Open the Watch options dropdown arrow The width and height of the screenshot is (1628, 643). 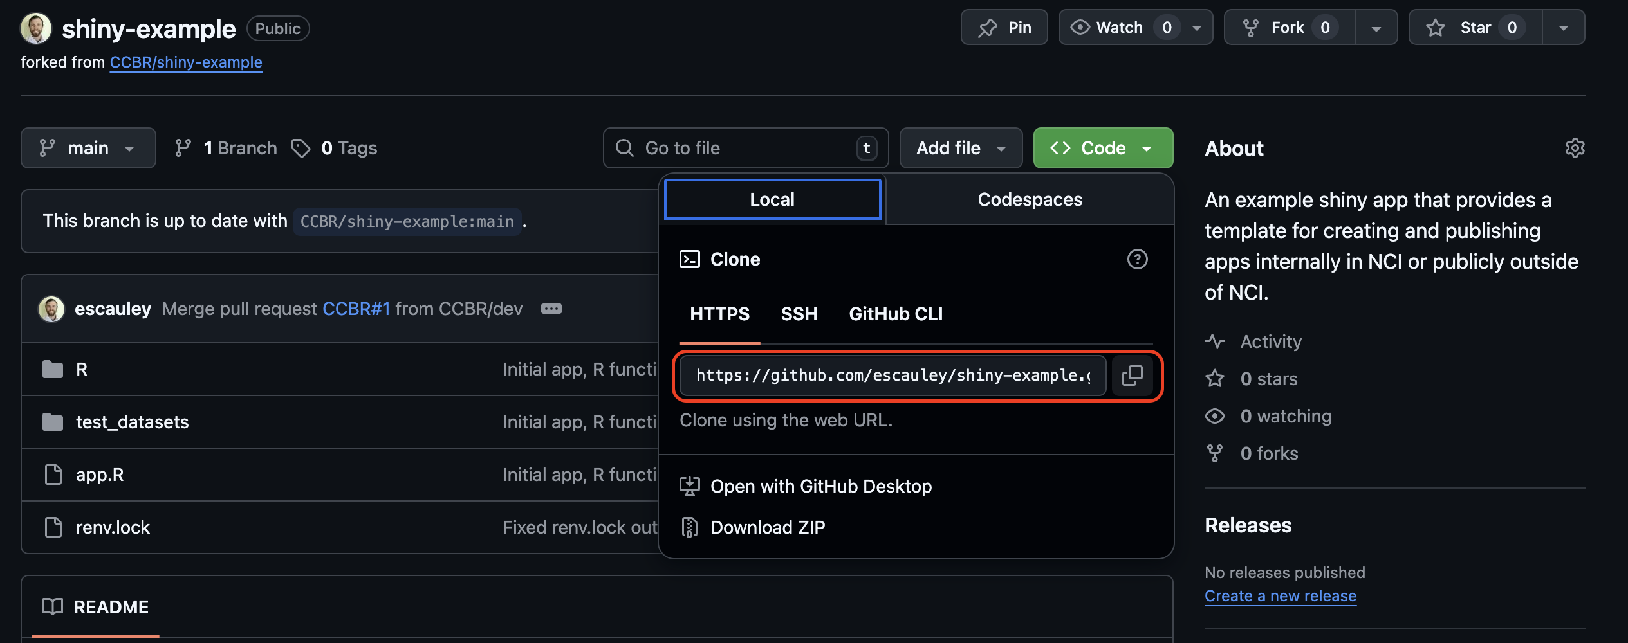pyautogui.click(x=1197, y=28)
